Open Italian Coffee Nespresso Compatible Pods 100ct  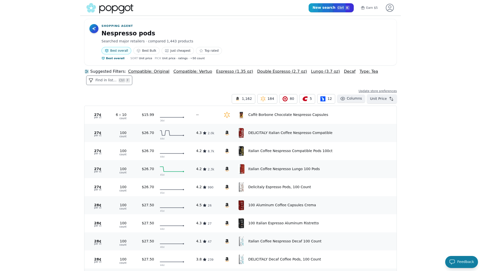tap(290, 151)
